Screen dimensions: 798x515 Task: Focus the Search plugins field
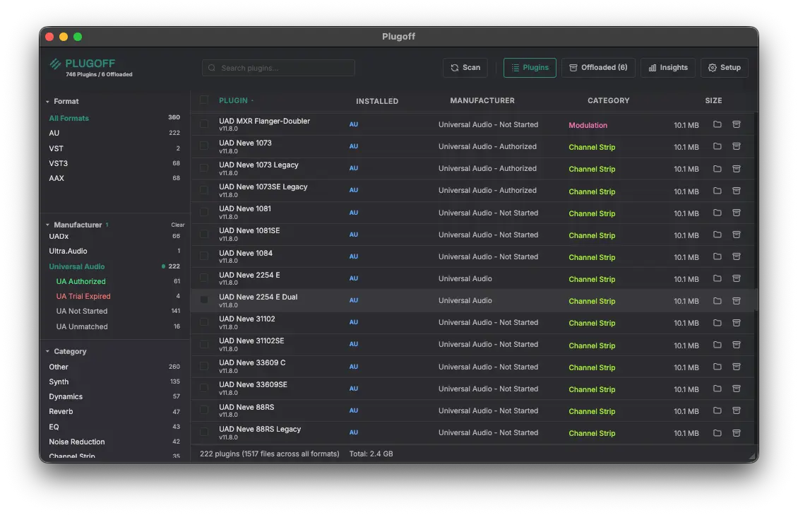coord(278,68)
